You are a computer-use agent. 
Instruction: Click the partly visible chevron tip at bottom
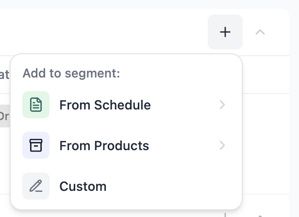click(x=260, y=216)
